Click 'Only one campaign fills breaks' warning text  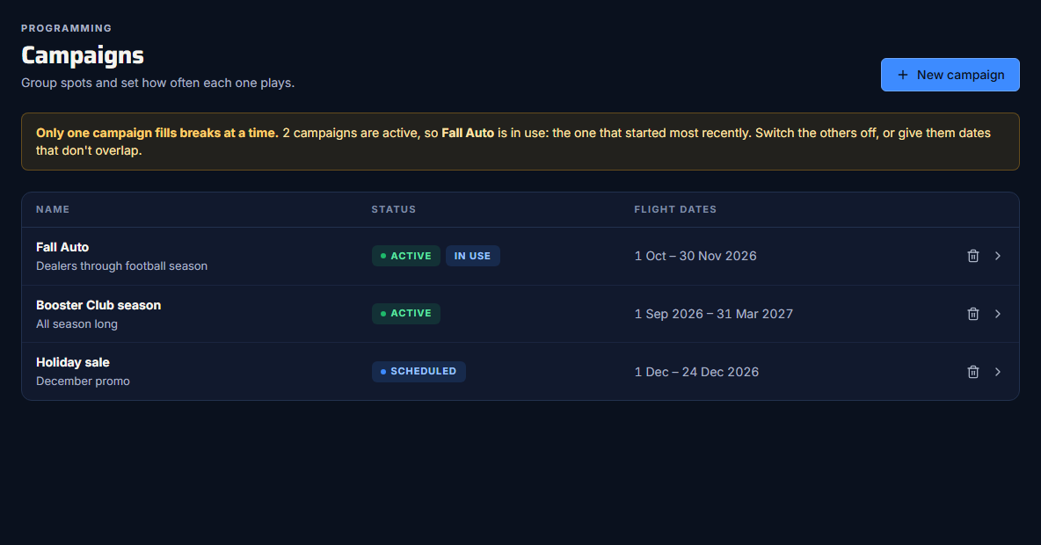click(x=157, y=133)
